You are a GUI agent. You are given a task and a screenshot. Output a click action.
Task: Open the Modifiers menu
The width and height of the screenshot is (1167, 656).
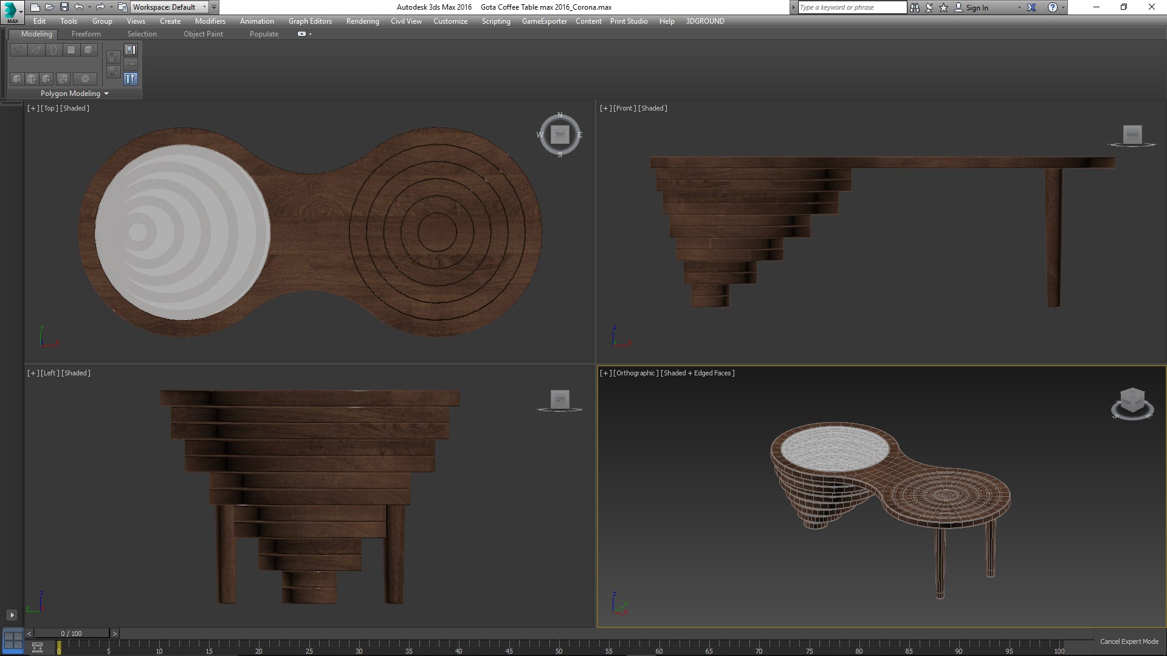(x=210, y=21)
